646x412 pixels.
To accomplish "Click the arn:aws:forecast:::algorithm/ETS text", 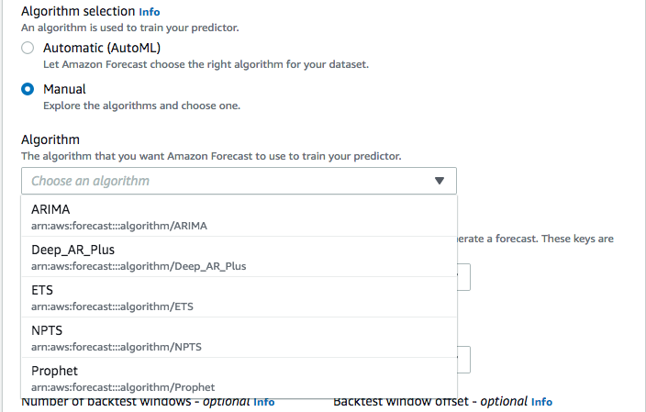I will tap(112, 306).
